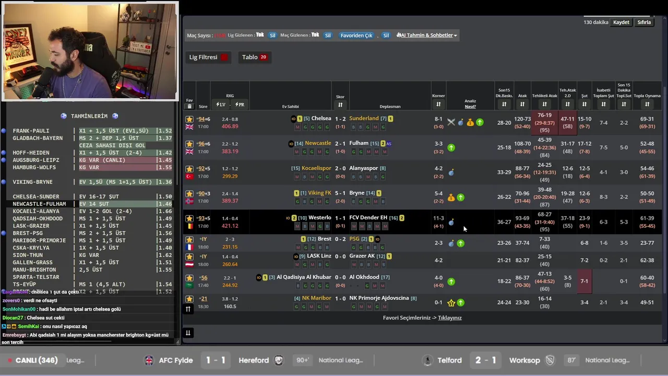Click Sıfırla reset button
The image size is (668, 376).
tap(644, 22)
